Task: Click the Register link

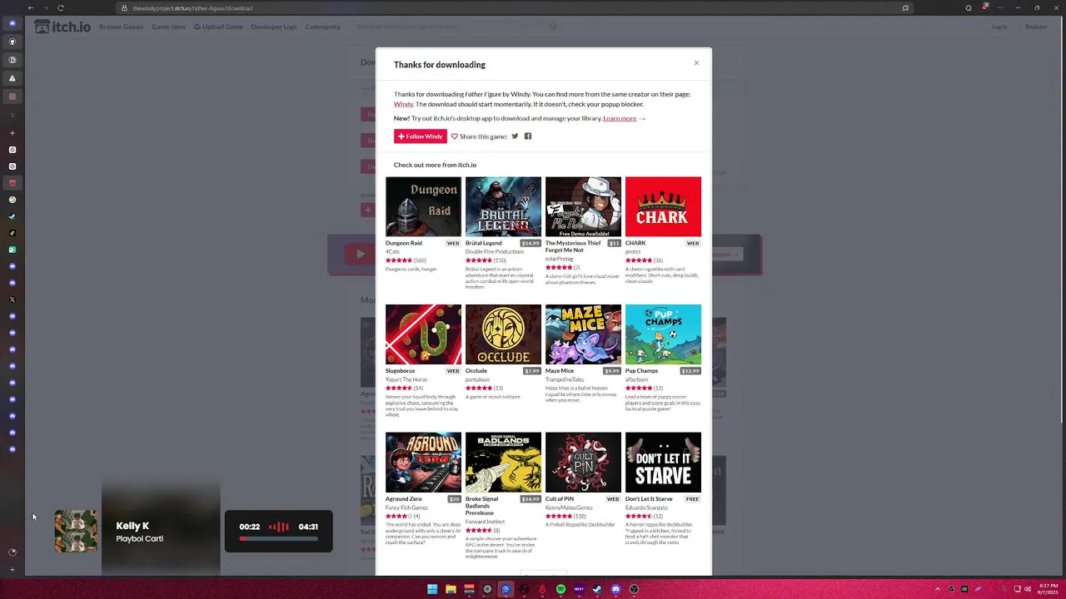Action: click(x=1036, y=27)
